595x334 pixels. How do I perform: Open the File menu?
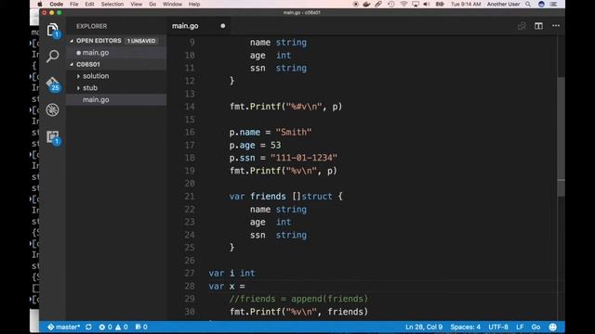coord(74,4)
